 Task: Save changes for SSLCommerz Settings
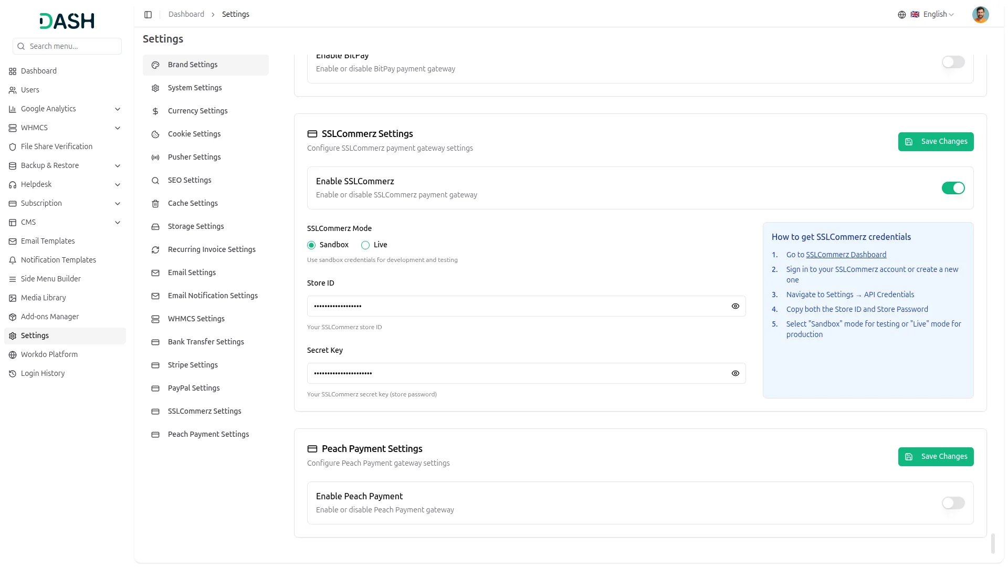[936, 142]
